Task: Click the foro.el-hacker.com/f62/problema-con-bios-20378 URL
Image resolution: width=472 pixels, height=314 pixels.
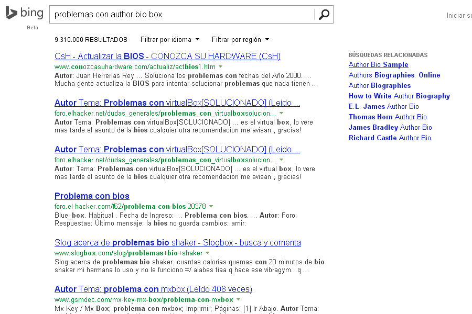Action: pyautogui.click(x=130, y=206)
